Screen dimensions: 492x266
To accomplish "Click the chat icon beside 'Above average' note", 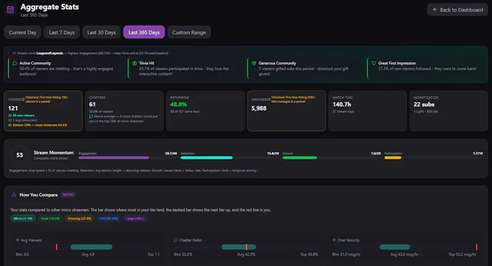I will [x=91, y=116].
